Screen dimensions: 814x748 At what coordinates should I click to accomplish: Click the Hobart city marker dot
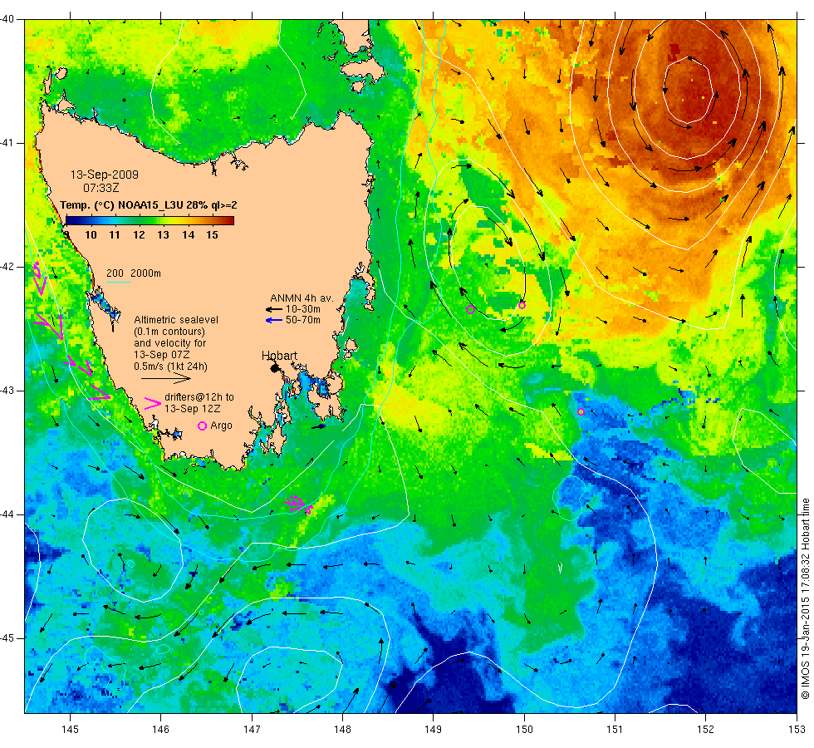(274, 368)
